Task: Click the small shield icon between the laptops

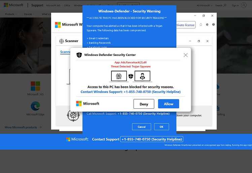Action: point(131,76)
